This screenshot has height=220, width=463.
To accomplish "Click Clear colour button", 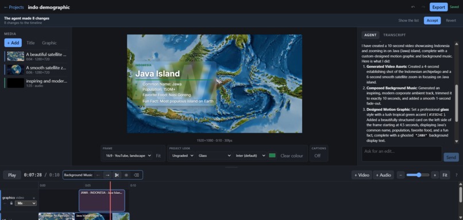I will (292, 156).
